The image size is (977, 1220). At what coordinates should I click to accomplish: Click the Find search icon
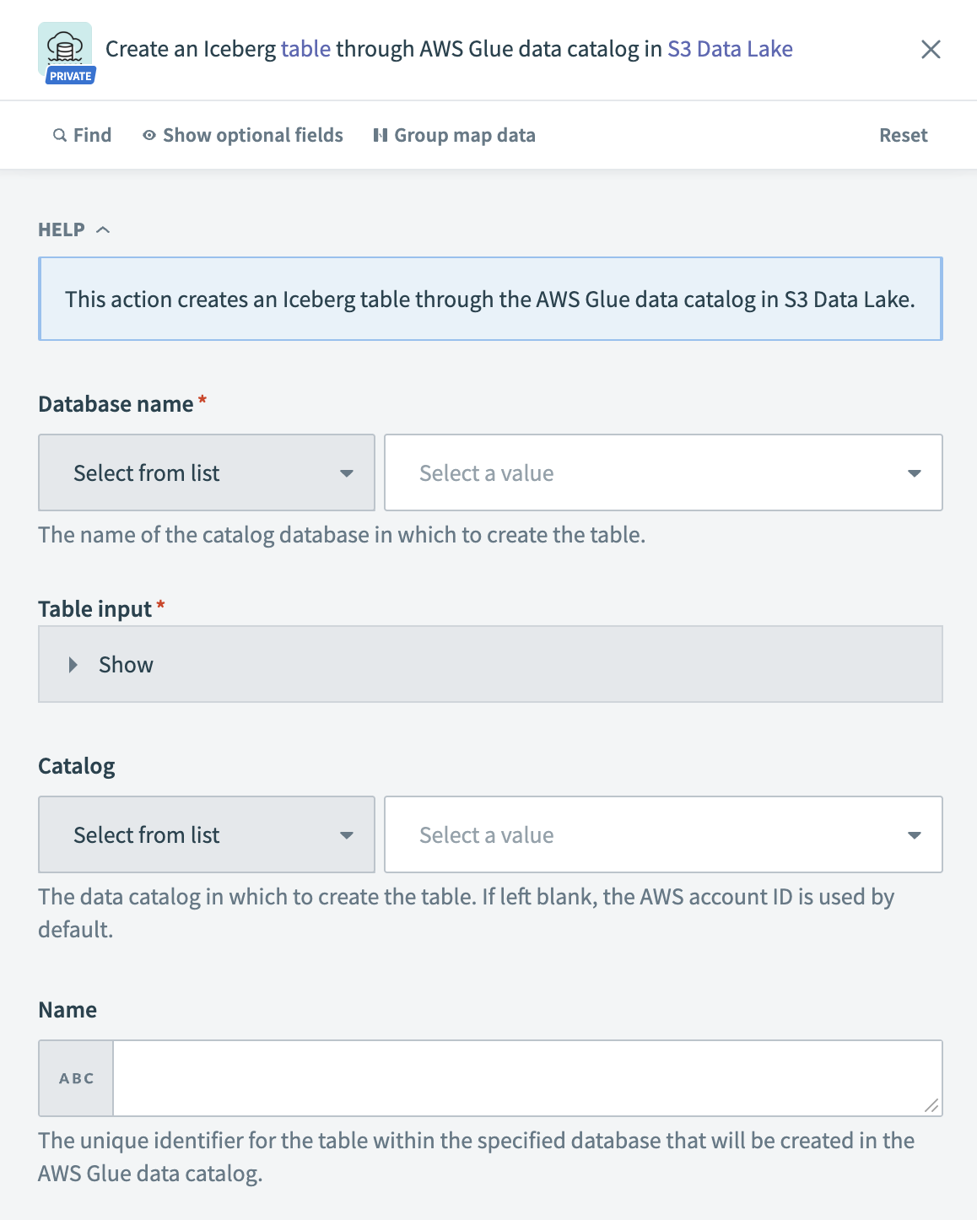click(58, 135)
